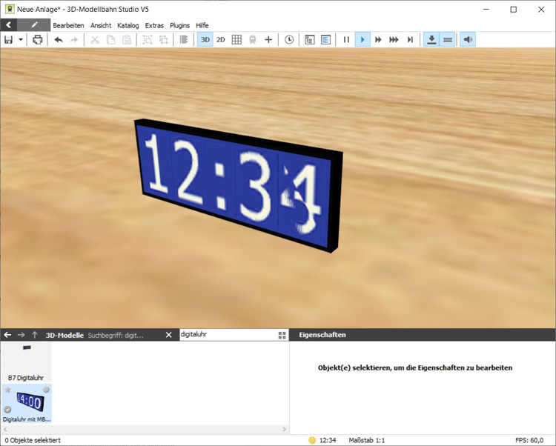Open the event management icon
Viewport: 556px width, 446px height.
click(310, 40)
